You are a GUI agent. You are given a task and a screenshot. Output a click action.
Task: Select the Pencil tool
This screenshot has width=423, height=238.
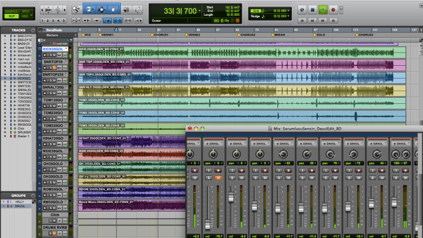[x=138, y=10]
